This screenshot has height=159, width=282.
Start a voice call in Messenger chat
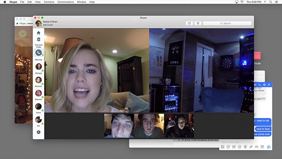coord(259,85)
